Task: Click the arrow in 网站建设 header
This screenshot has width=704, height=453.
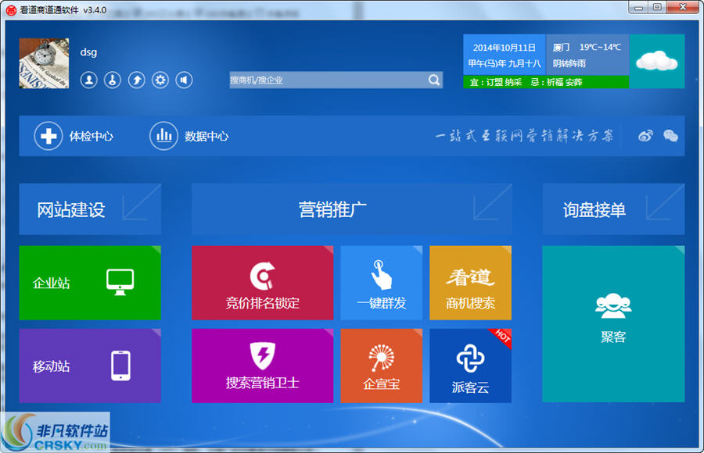Action: tap(141, 203)
